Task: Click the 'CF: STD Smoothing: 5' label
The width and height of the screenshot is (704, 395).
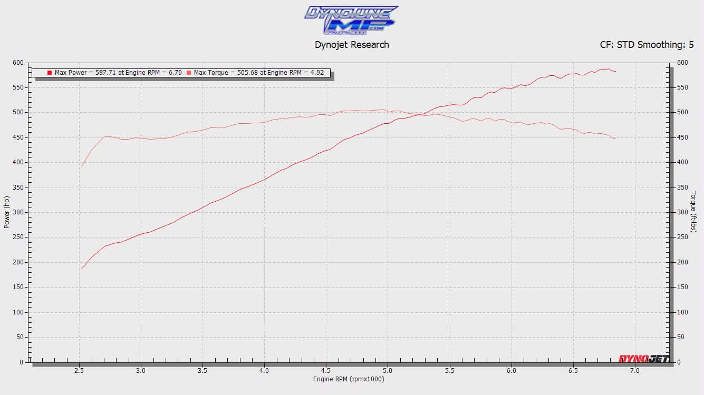Action: (647, 45)
